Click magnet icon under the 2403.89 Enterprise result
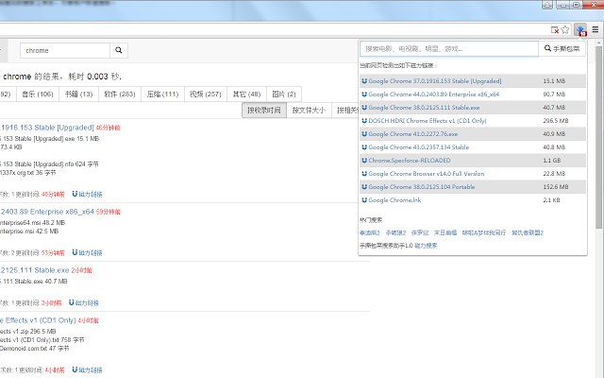The width and height of the screenshot is (604, 378). (75, 252)
